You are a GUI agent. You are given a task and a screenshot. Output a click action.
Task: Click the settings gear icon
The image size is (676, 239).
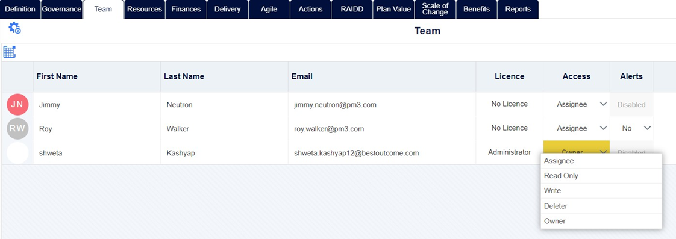pyautogui.click(x=14, y=28)
